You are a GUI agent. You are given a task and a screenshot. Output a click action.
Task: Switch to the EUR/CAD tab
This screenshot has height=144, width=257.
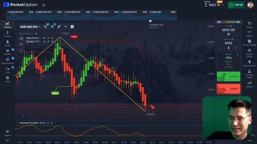tap(163, 15)
